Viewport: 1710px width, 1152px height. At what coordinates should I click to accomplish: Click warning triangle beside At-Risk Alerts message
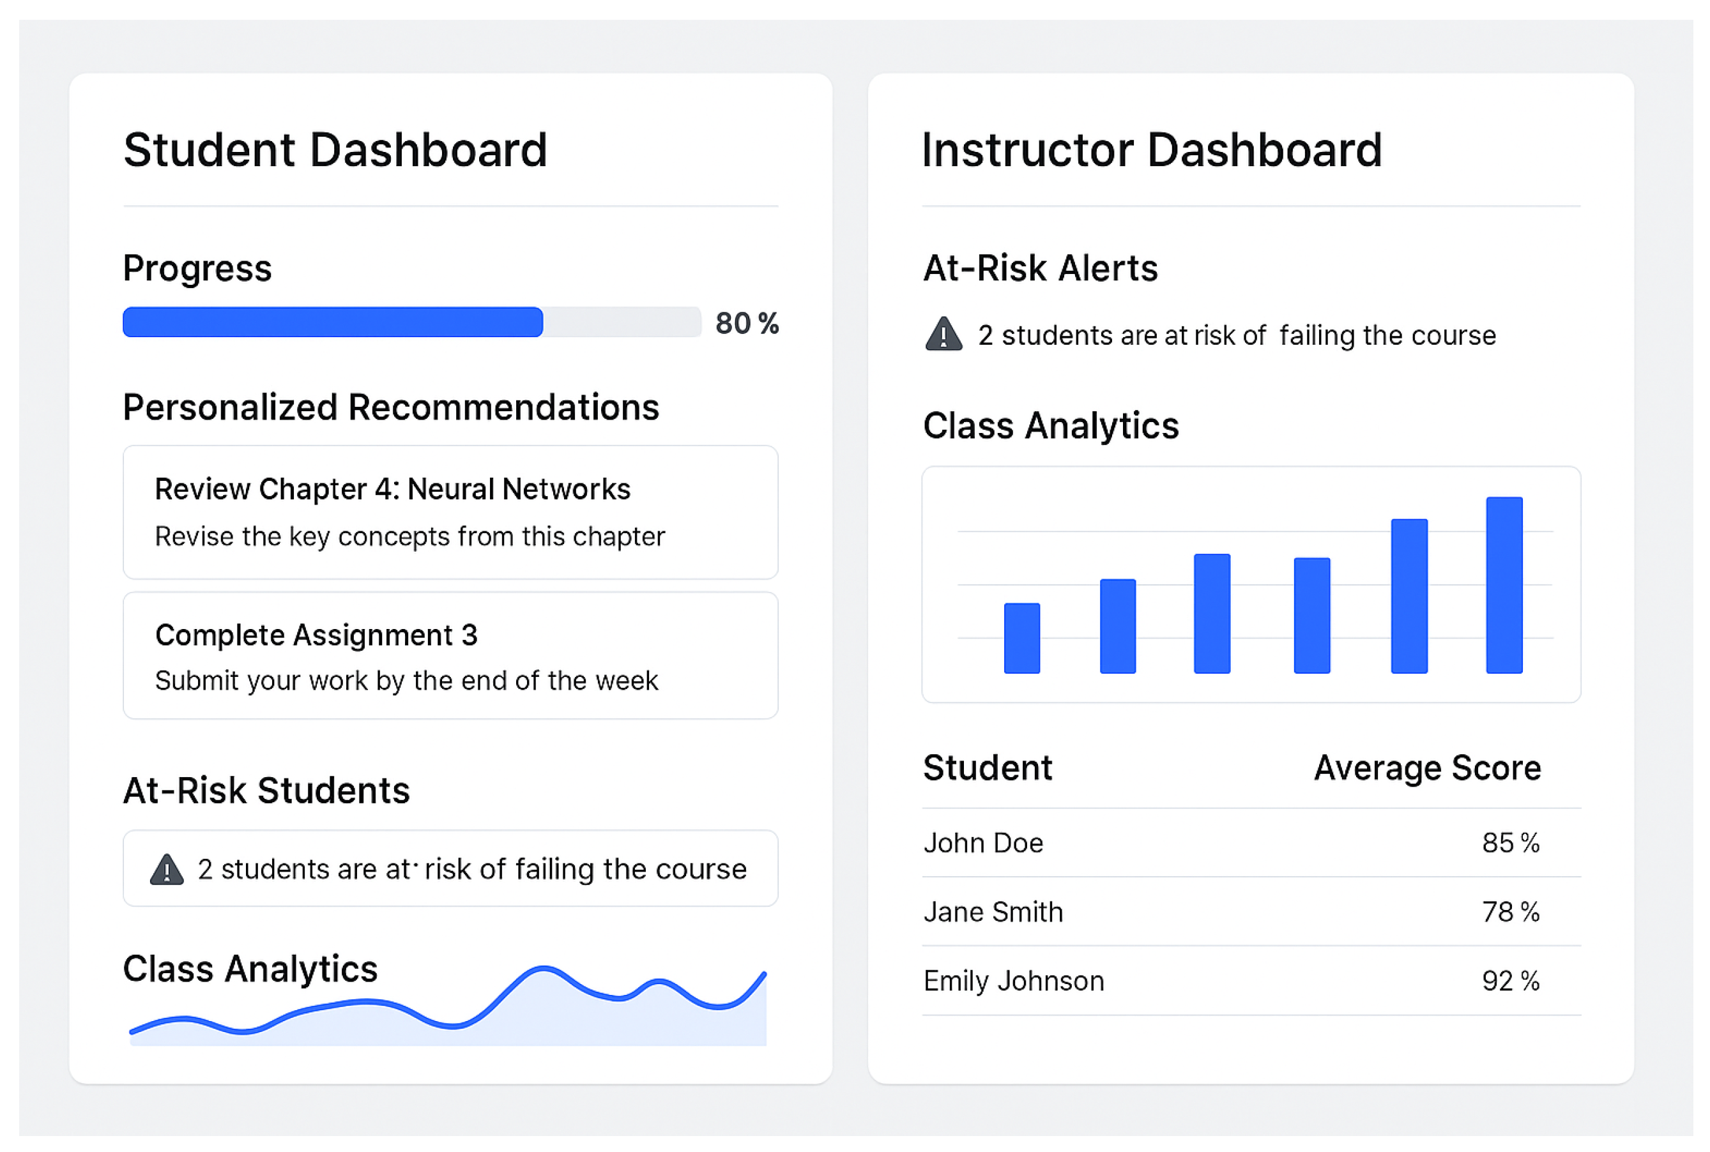(943, 334)
